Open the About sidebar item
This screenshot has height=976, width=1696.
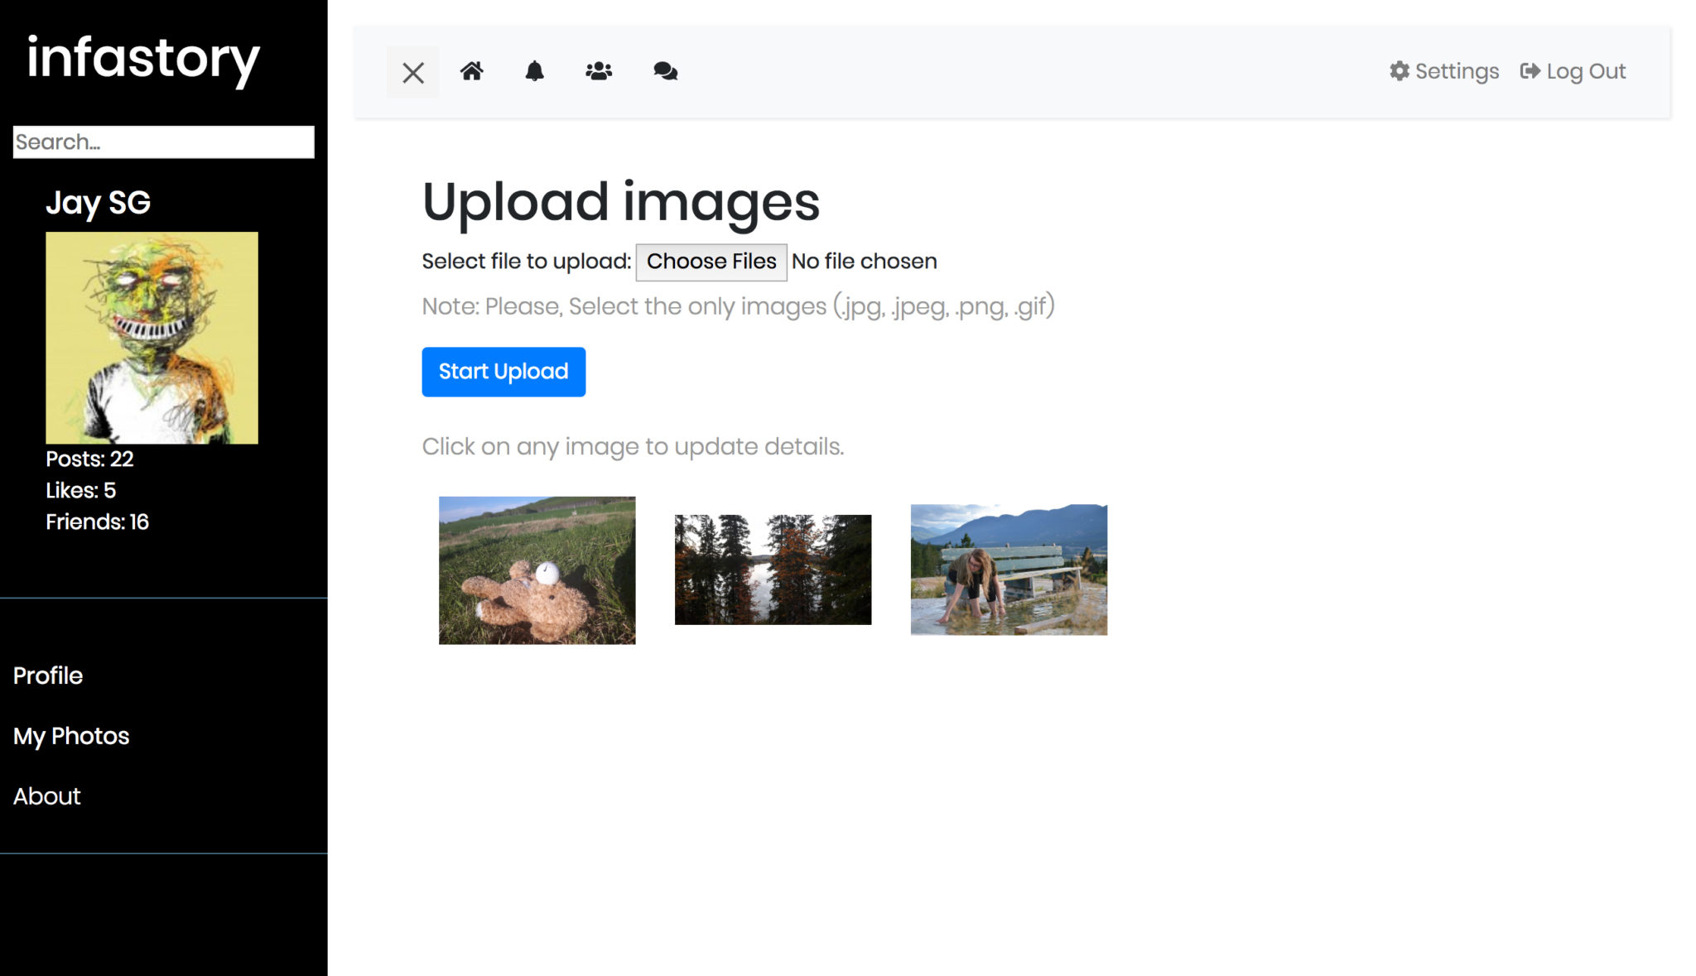(47, 796)
